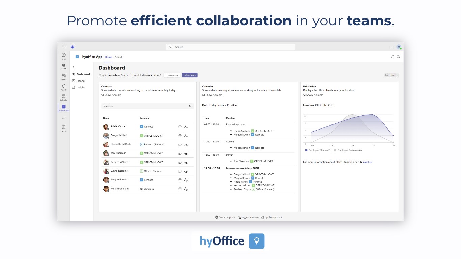
Task: Click the Learn more button
Action: click(172, 75)
